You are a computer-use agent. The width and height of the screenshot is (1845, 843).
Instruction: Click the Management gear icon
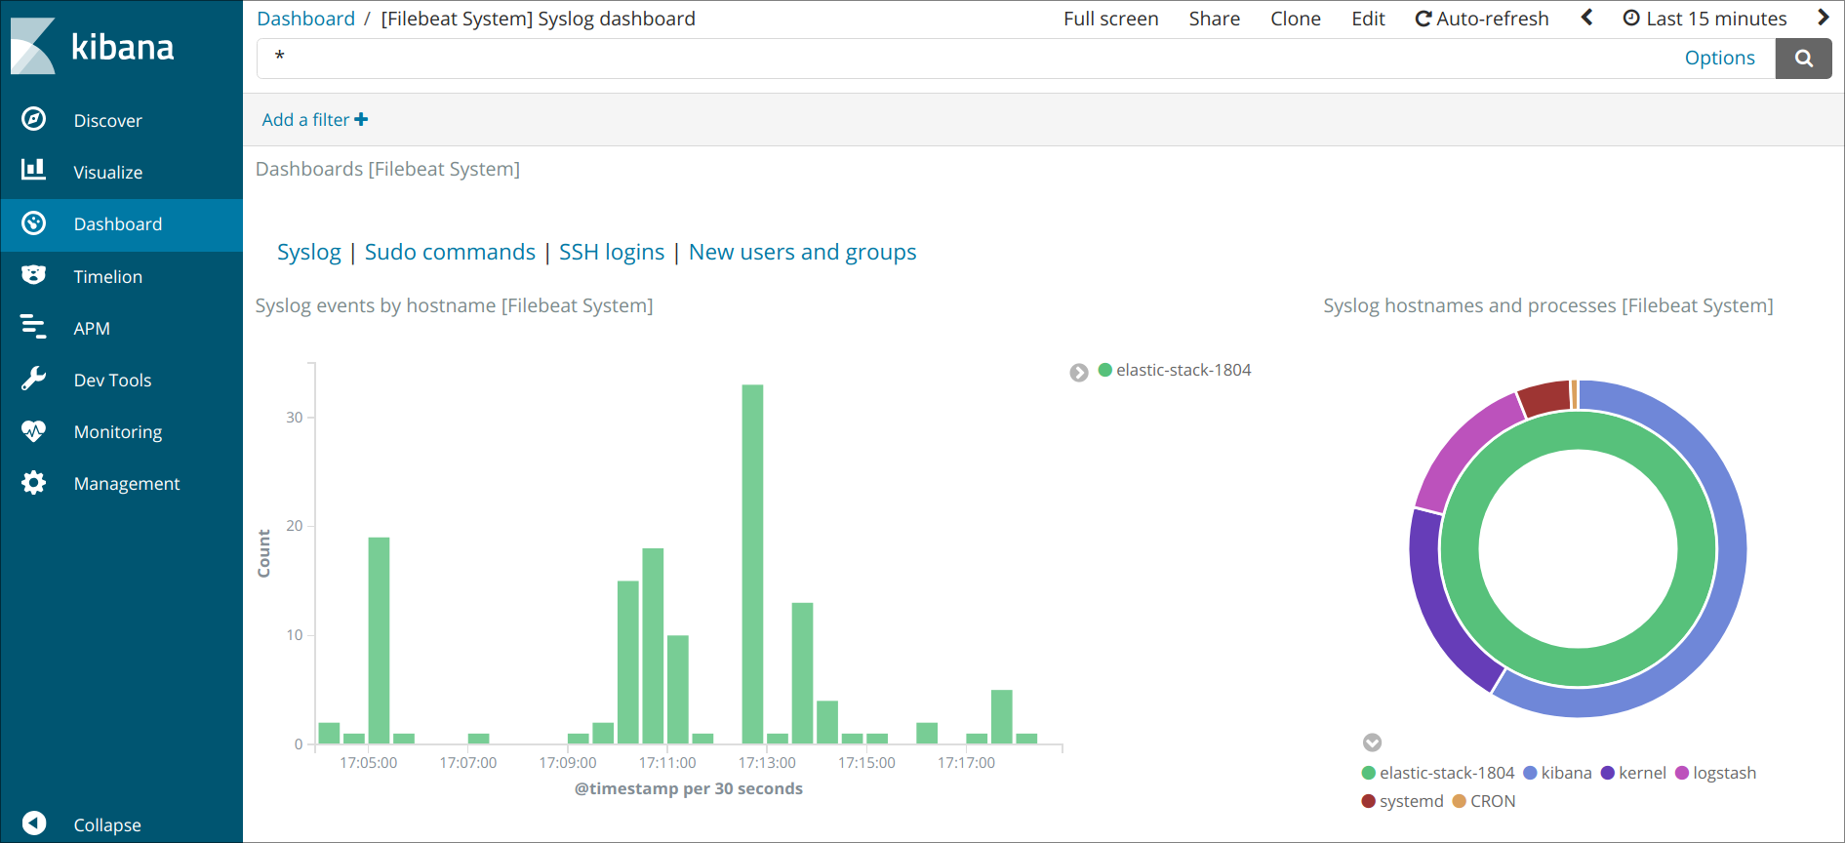[33, 483]
